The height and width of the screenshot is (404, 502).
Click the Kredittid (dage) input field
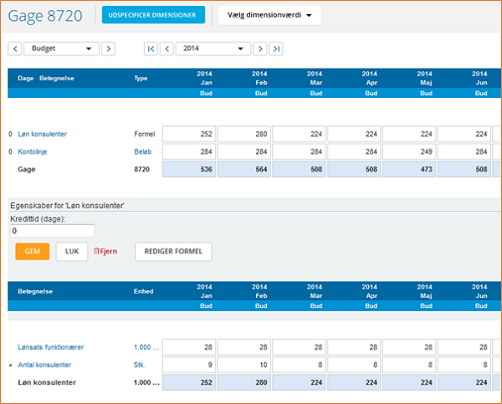pyautogui.click(x=51, y=230)
